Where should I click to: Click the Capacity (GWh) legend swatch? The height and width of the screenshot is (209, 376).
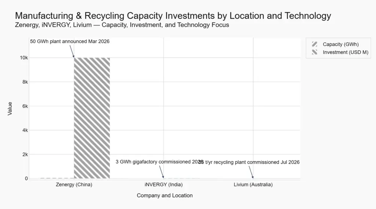[315, 44]
